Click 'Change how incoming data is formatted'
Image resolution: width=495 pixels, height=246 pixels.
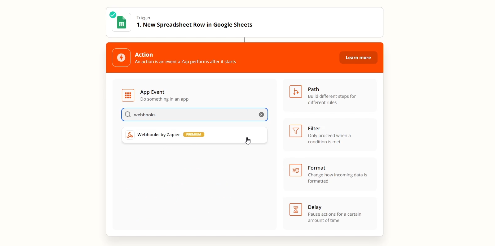click(x=337, y=178)
